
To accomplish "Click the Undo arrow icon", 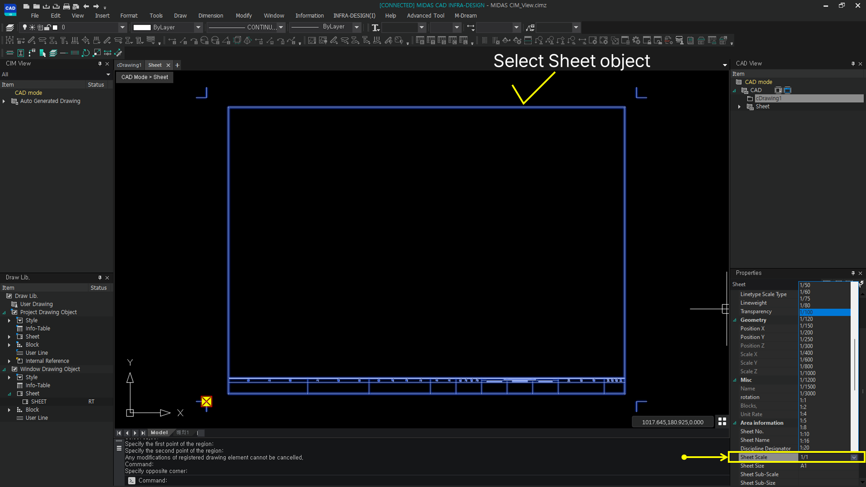I will (x=86, y=6).
